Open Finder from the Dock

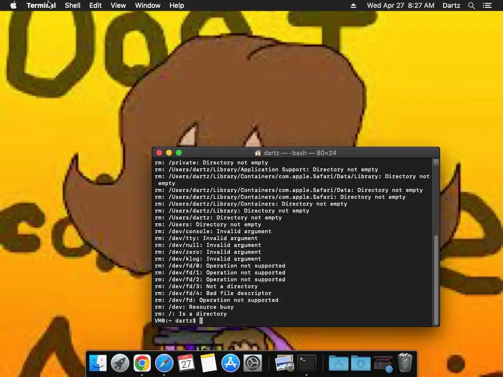(98, 363)
